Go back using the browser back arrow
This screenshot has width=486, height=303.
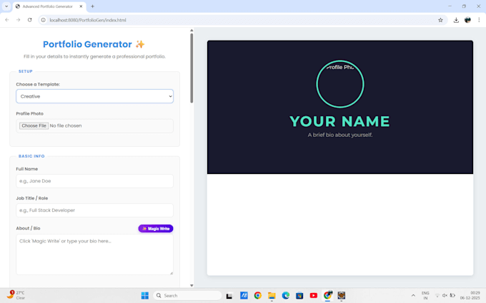(7, 20)
